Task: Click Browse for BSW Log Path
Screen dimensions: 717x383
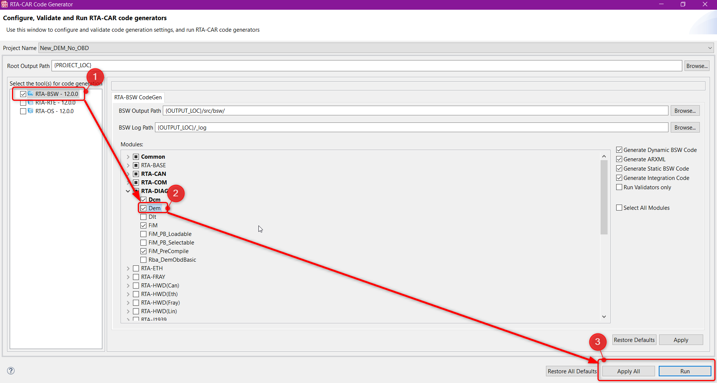Action: [x=685, y=127]
